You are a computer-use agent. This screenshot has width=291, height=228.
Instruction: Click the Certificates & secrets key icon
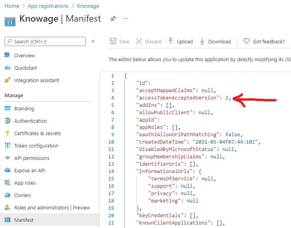click(x=7, y=133)
